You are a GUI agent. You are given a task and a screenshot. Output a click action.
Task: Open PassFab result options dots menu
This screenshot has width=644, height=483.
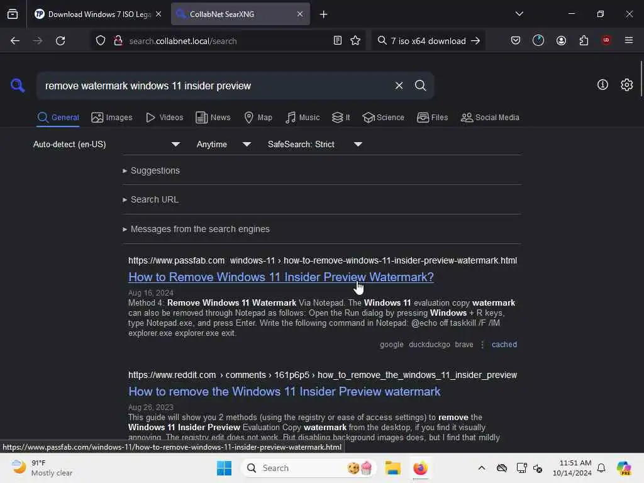482,345
